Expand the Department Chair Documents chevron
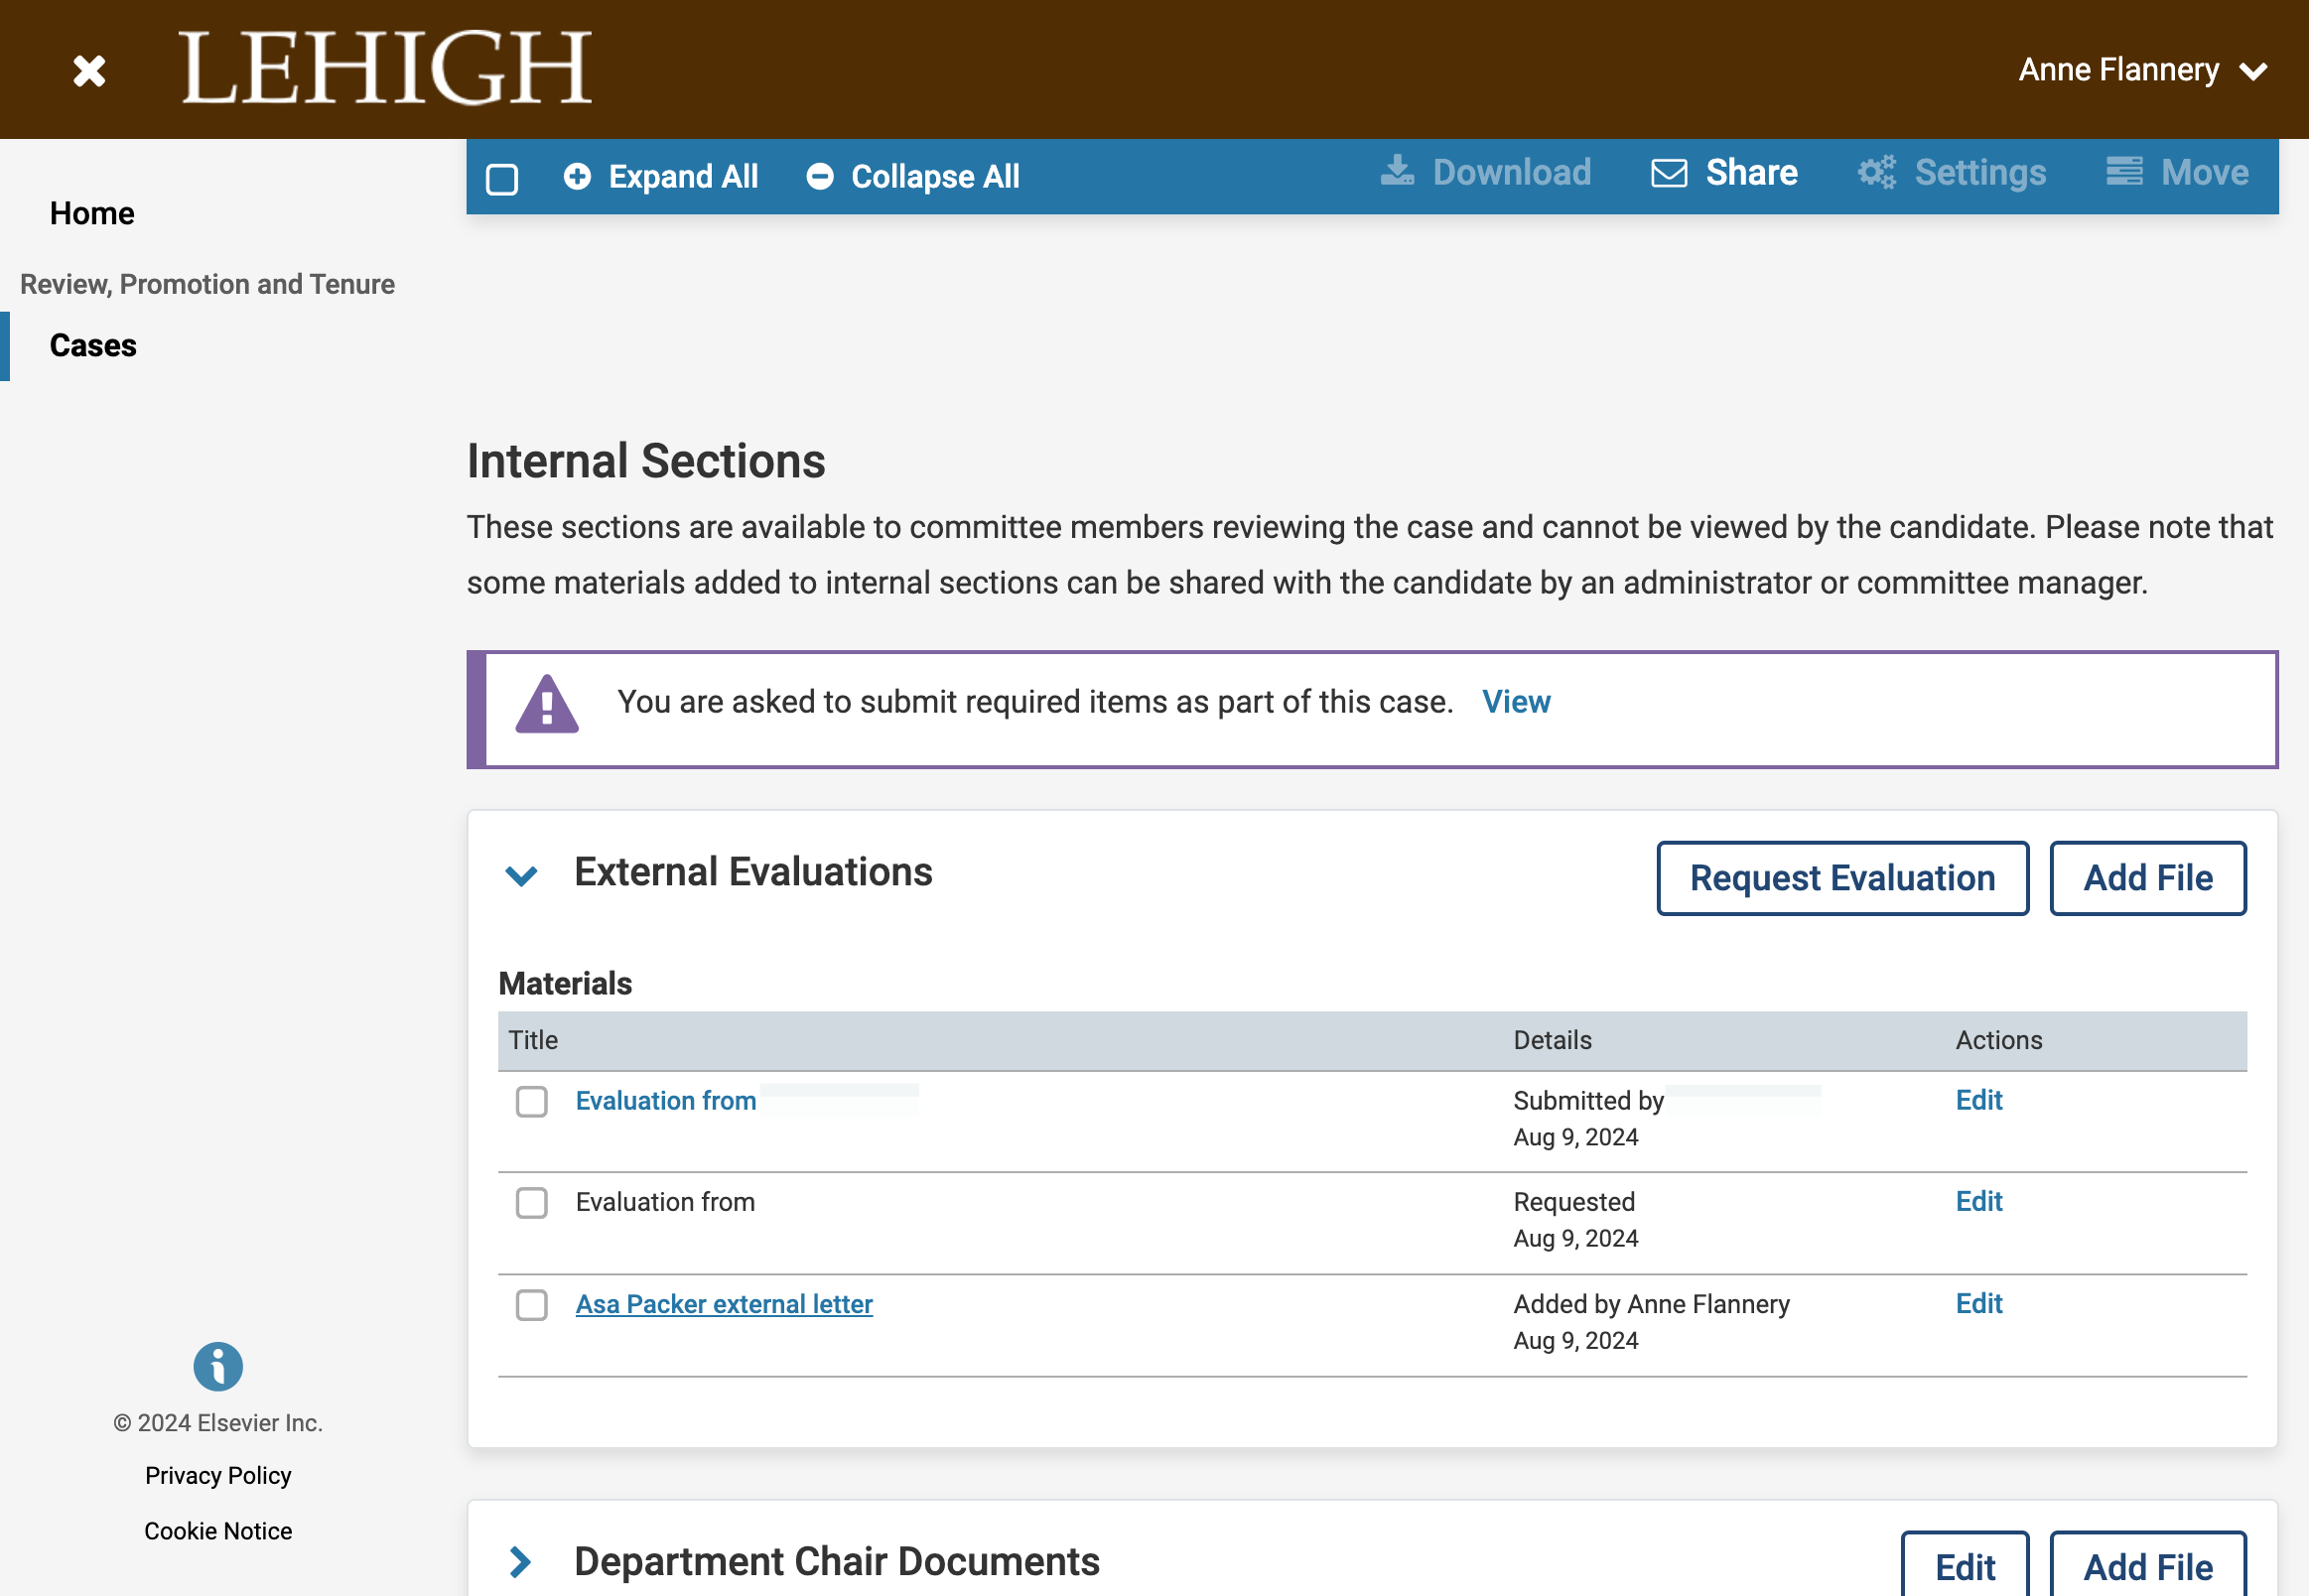Screen dimensions: 2309x1596 pos(520,1562)
